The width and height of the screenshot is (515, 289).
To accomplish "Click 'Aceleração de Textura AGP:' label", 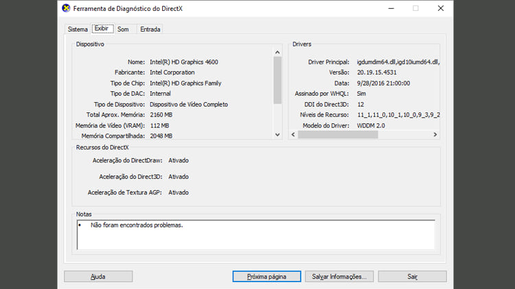I will [x=125, y=192].
